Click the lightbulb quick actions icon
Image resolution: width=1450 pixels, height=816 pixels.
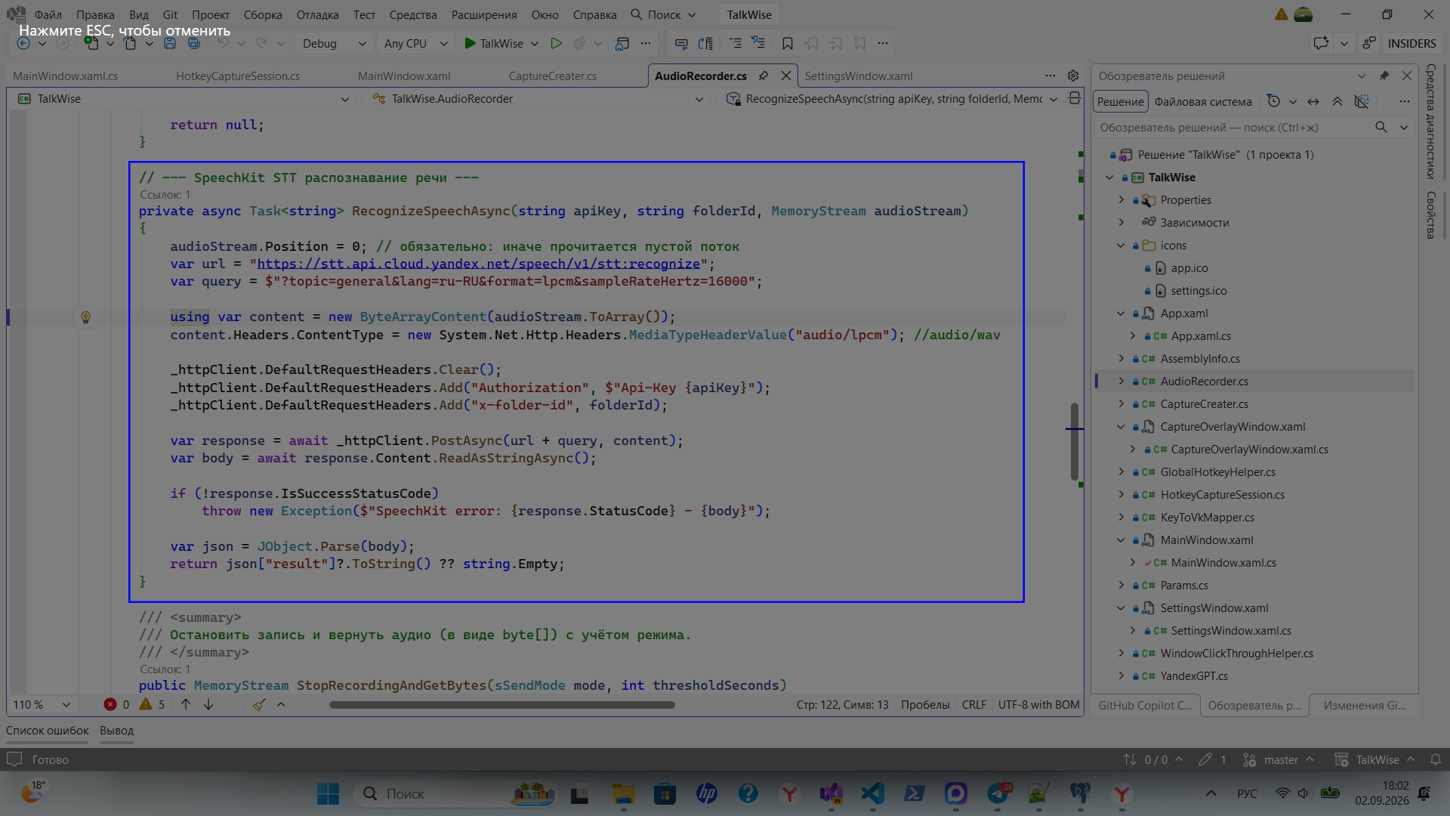[x=85, y=317]
